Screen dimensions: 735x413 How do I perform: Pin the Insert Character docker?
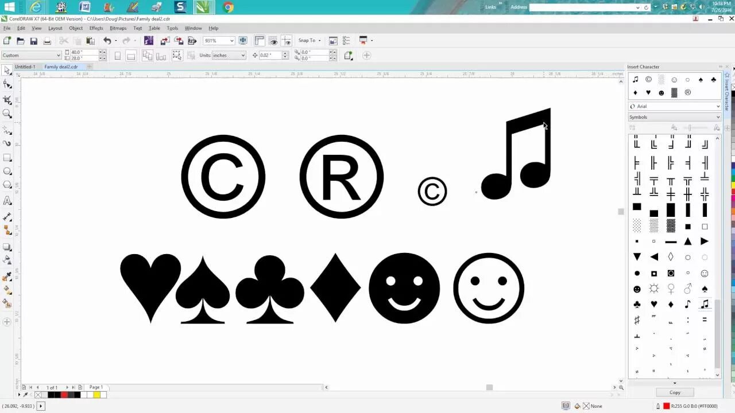point(721,67)
